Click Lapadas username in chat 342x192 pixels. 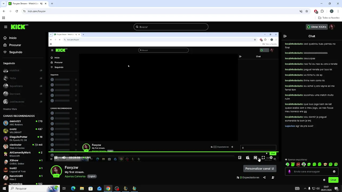coord(290,126)
